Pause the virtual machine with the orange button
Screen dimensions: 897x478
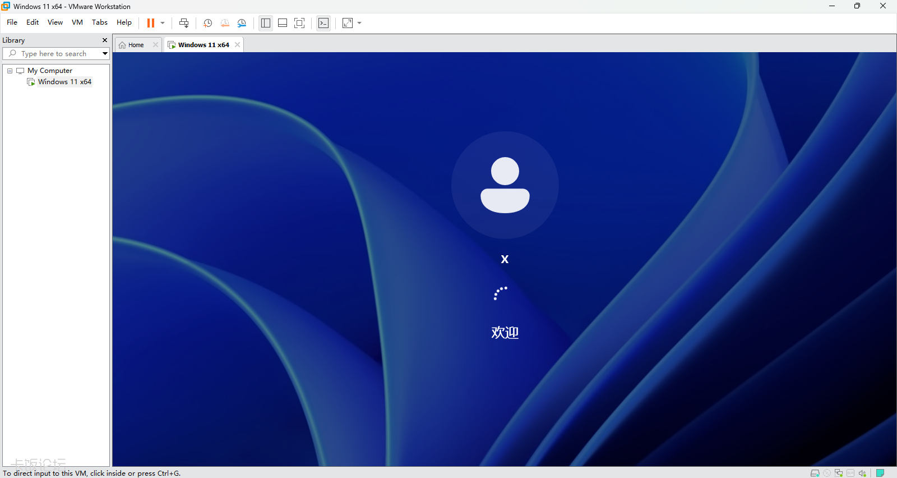click(150, 23)
